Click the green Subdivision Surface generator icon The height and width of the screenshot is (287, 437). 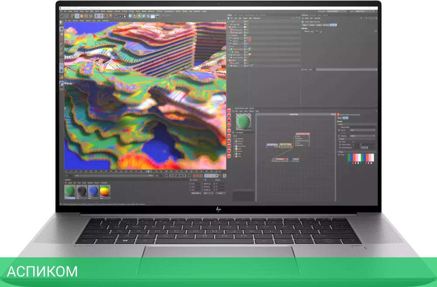139,16
